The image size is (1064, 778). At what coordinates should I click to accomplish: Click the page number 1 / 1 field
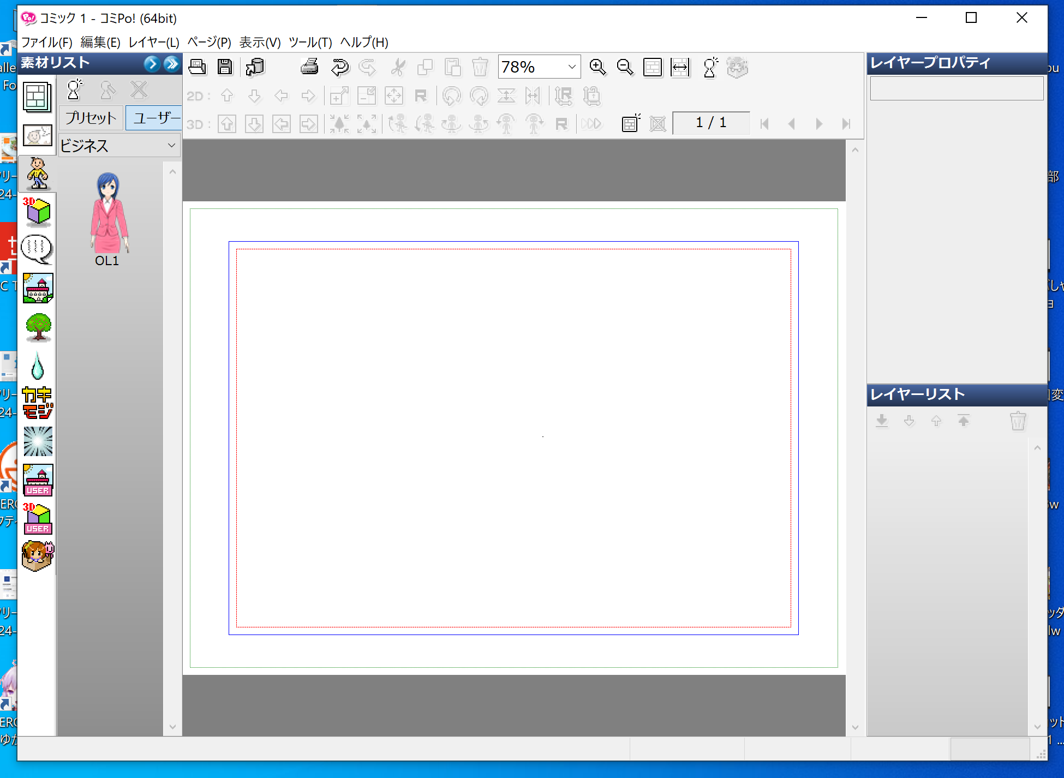tap(710, 123)
